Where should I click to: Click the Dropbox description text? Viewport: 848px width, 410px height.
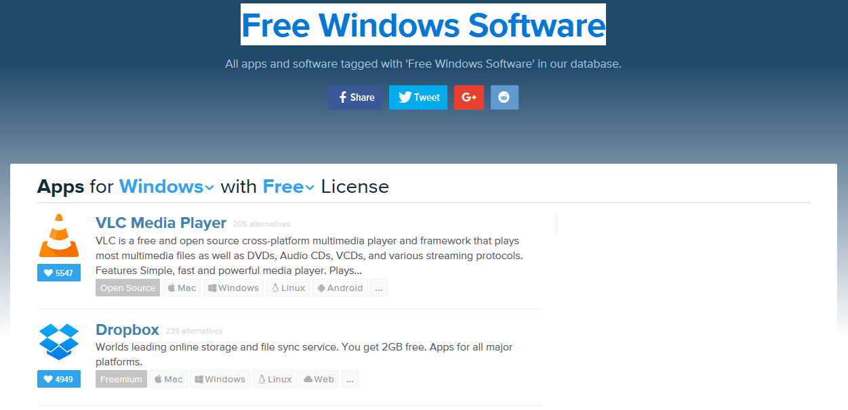tap(304, 355)
